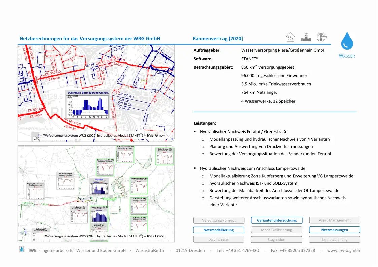Viewport: 378px width, 267px height.
Task: Click the Modellkalibrierung tag
Action: [x=277, y=230]
